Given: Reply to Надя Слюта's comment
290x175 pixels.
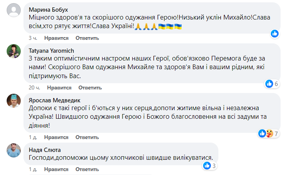Looking at the screenshot, I should coord(85,170).
